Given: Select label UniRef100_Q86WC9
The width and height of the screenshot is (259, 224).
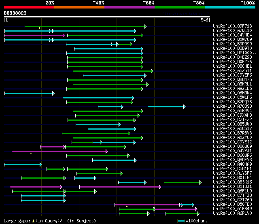Looking at the screenshot, I should click(x=232, y=147).
